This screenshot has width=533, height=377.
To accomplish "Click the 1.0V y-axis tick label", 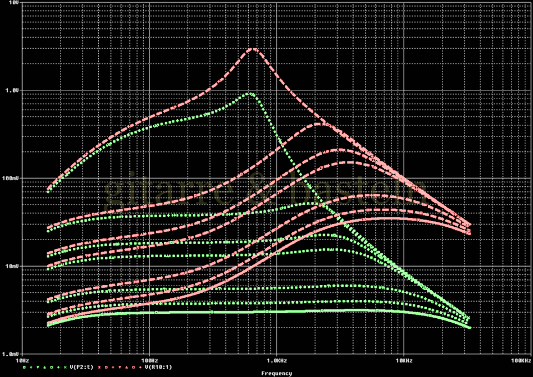I will point(11,90).
